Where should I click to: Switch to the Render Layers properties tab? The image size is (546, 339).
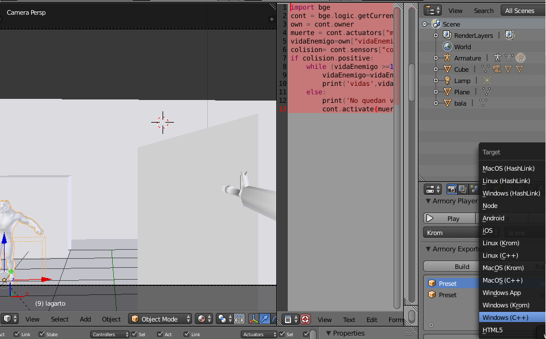462,189
